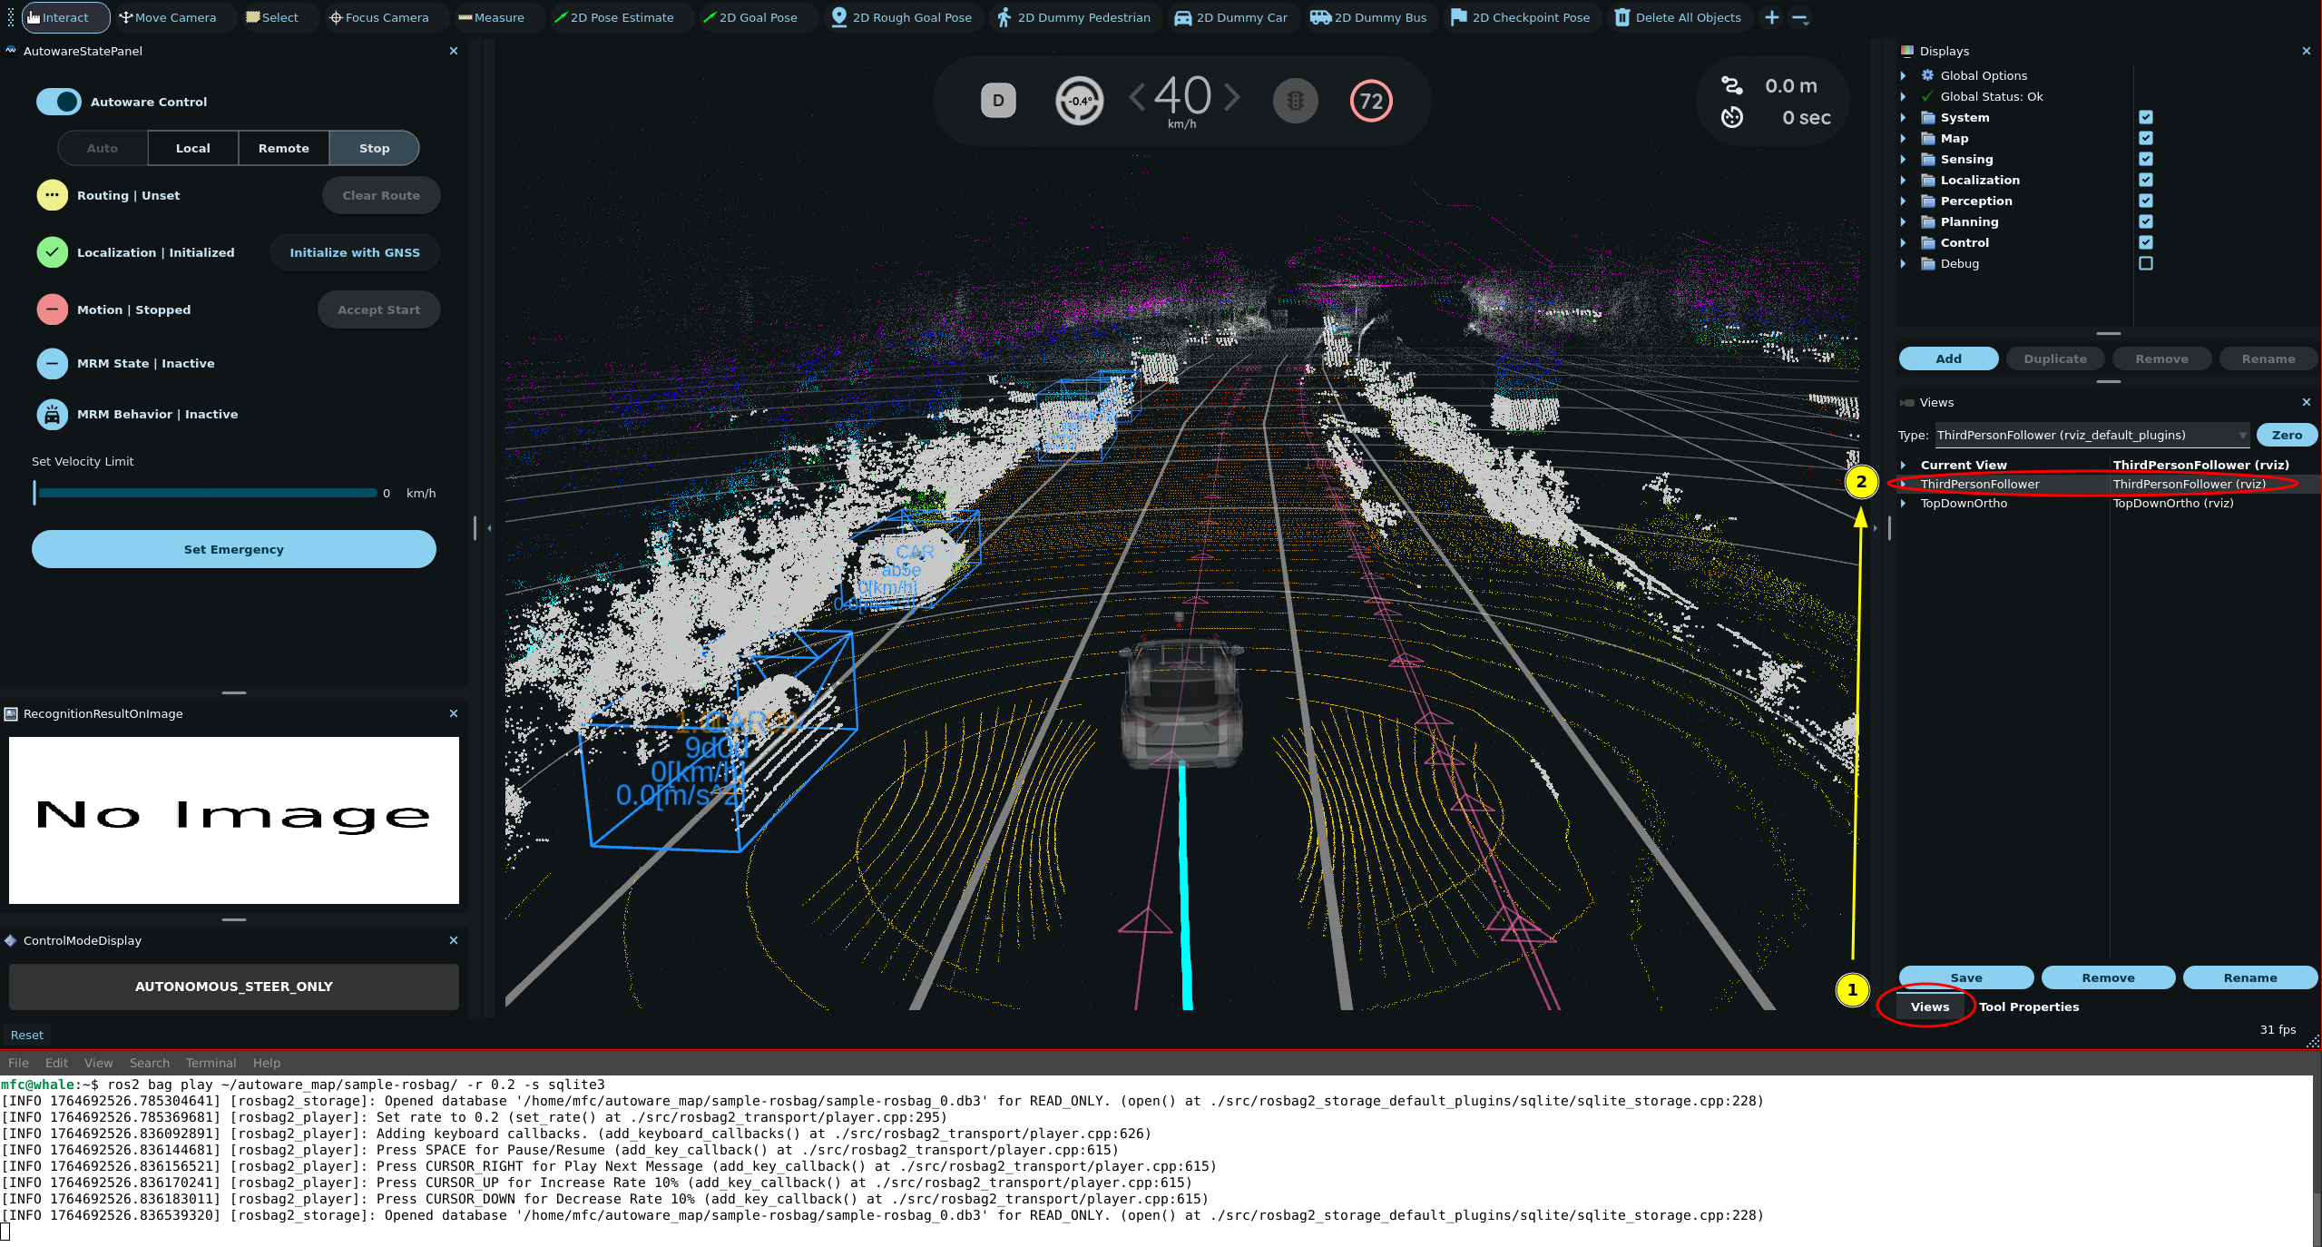The width and height of the screenshot is (2322, 1247).
Task: Click the Set Emergency button
Action: click(234, 549)
